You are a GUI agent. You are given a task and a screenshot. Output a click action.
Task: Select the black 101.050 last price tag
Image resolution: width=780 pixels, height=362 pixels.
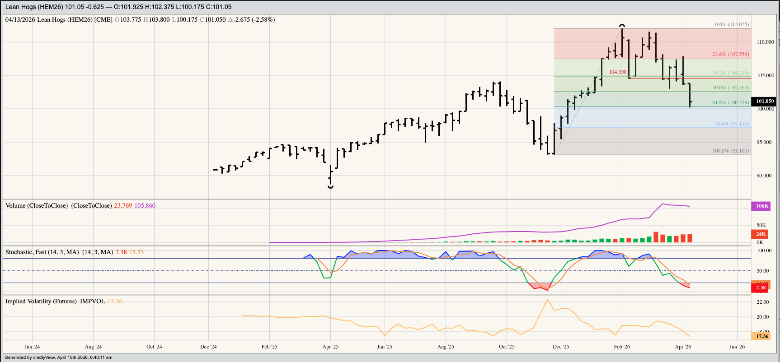(x=765, y=101)
